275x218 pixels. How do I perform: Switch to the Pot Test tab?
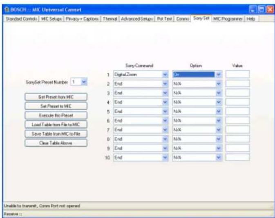coord(164,19)
